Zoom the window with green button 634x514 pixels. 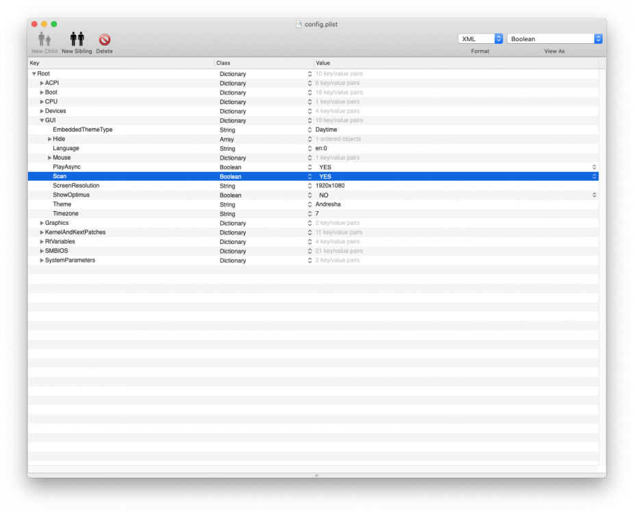54,24
